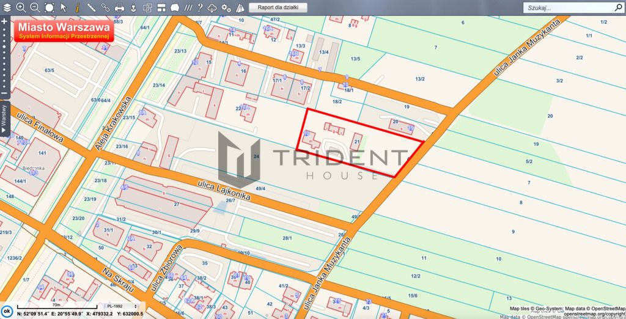This screenshot has width=626, height=319.
Task: Click parcel label 21 inside red boundary
Action: coord(357,141)
